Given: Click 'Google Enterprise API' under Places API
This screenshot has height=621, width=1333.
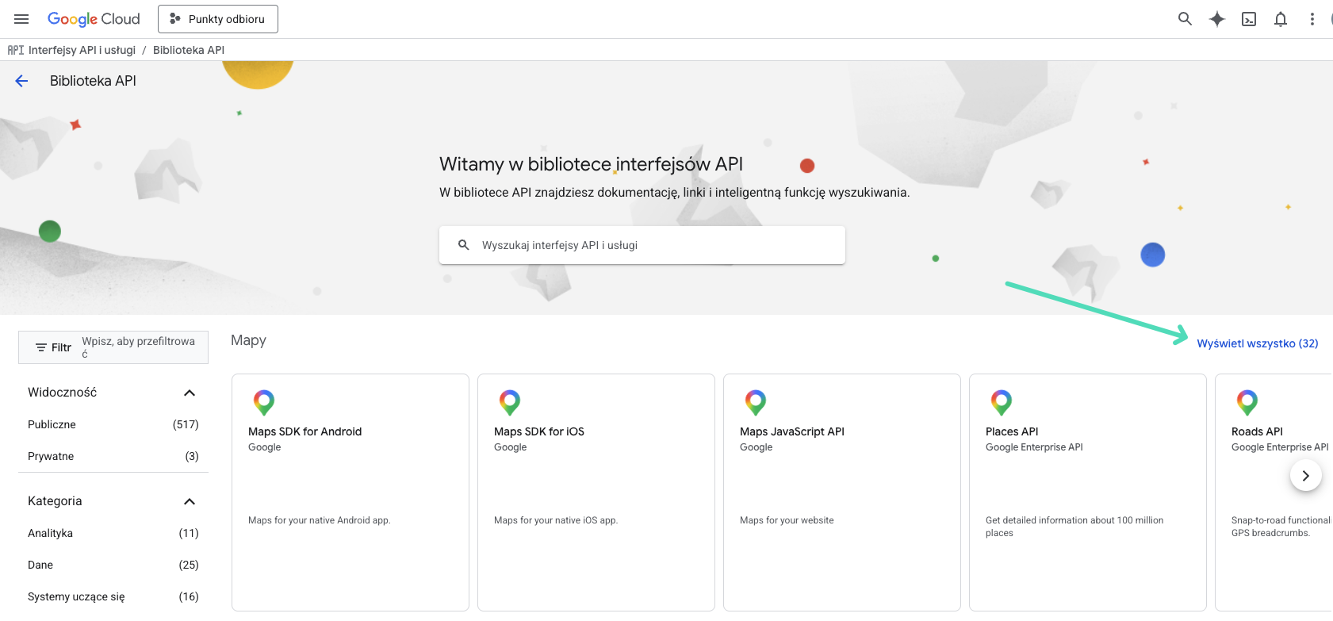Looking at the screenshot, I should point(1034,447).
